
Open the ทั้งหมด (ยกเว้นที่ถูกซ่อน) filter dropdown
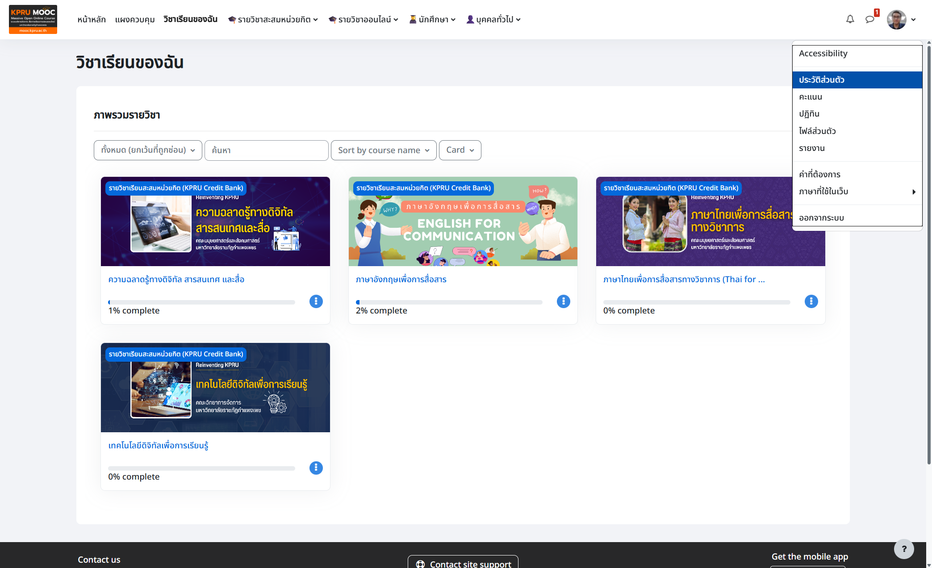tap(148, 150)
